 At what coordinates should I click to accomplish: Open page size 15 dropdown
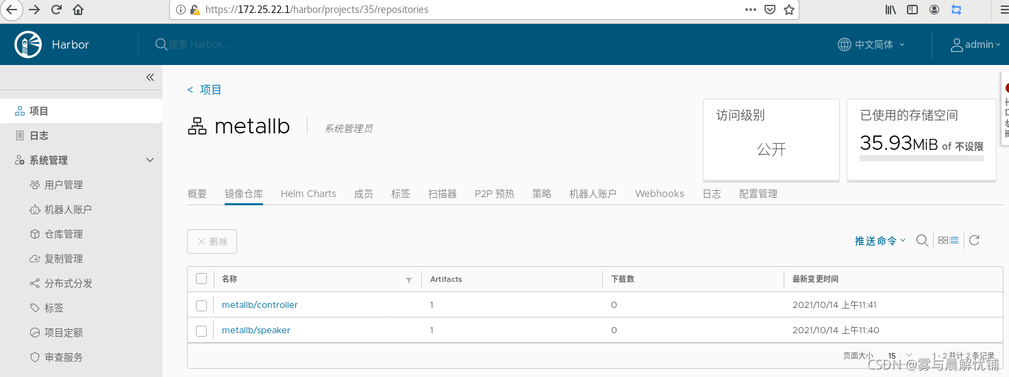click(x=900, y=356)
